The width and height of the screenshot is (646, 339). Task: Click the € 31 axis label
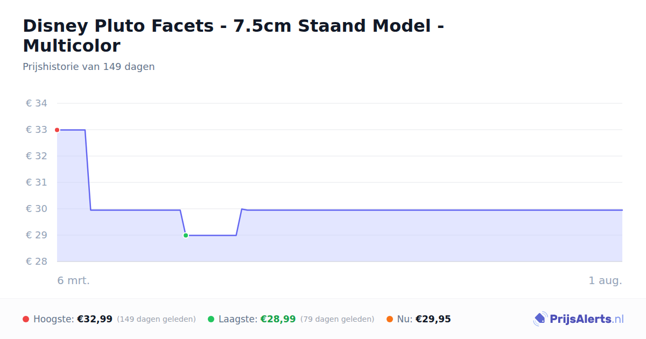[x=37, y=182]
